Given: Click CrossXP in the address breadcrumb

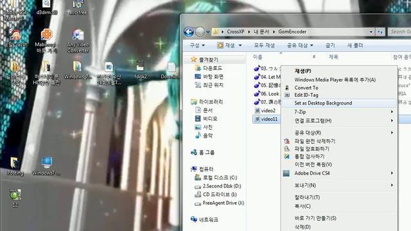Looking at the screenshot, I should click(x=236, y=31).
